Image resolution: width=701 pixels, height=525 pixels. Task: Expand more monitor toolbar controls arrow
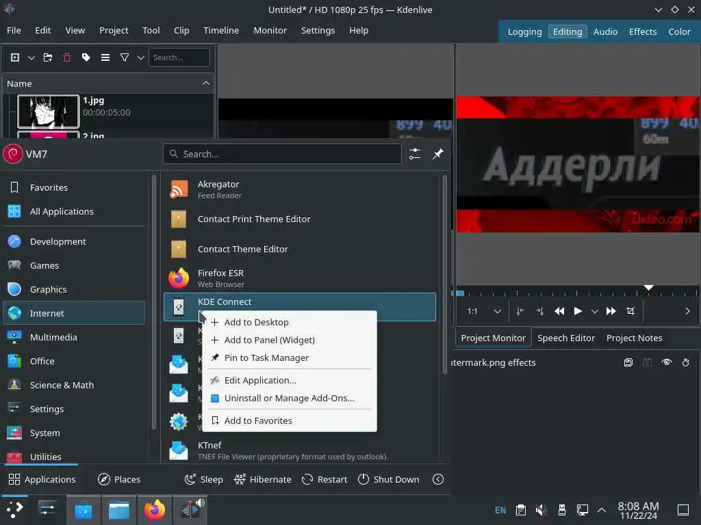click(687, 311)
